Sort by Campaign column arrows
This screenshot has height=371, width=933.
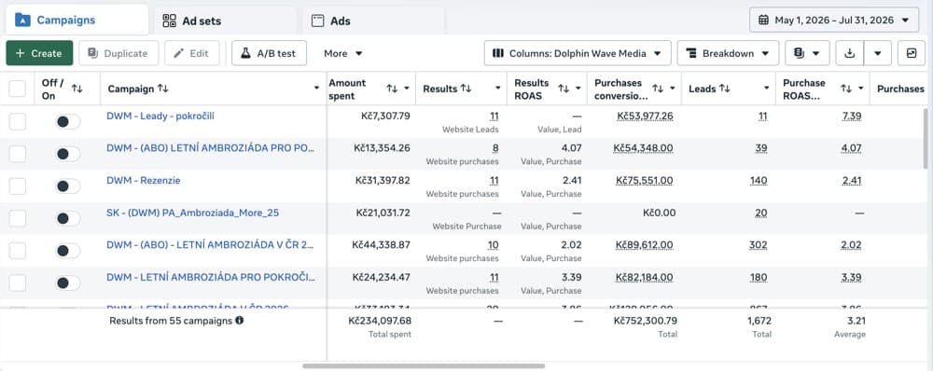point(163,89)
